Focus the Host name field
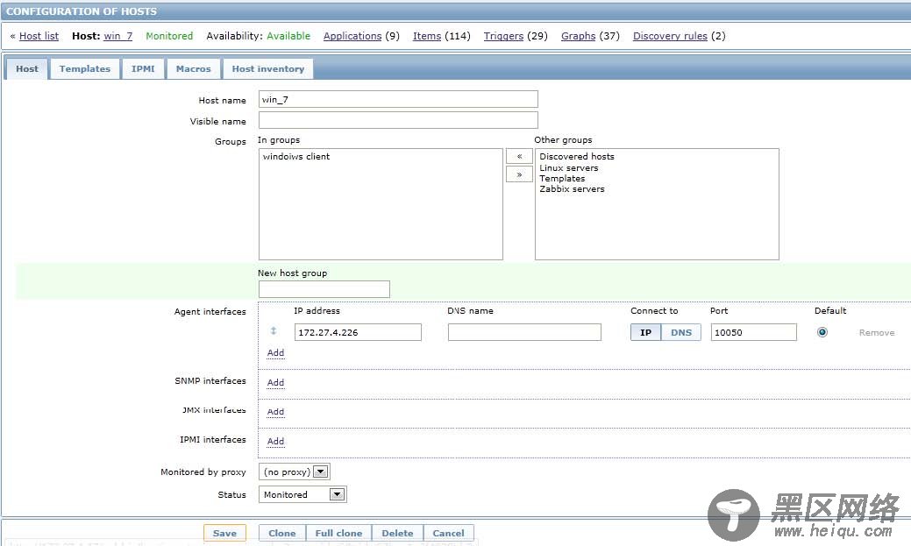 point(398,99)
